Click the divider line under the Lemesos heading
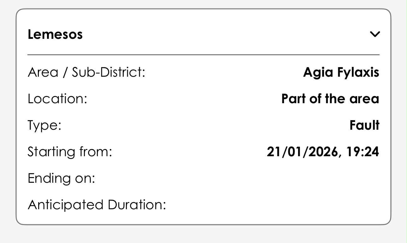The image size is (407, 243). click(x=203, y=55)
